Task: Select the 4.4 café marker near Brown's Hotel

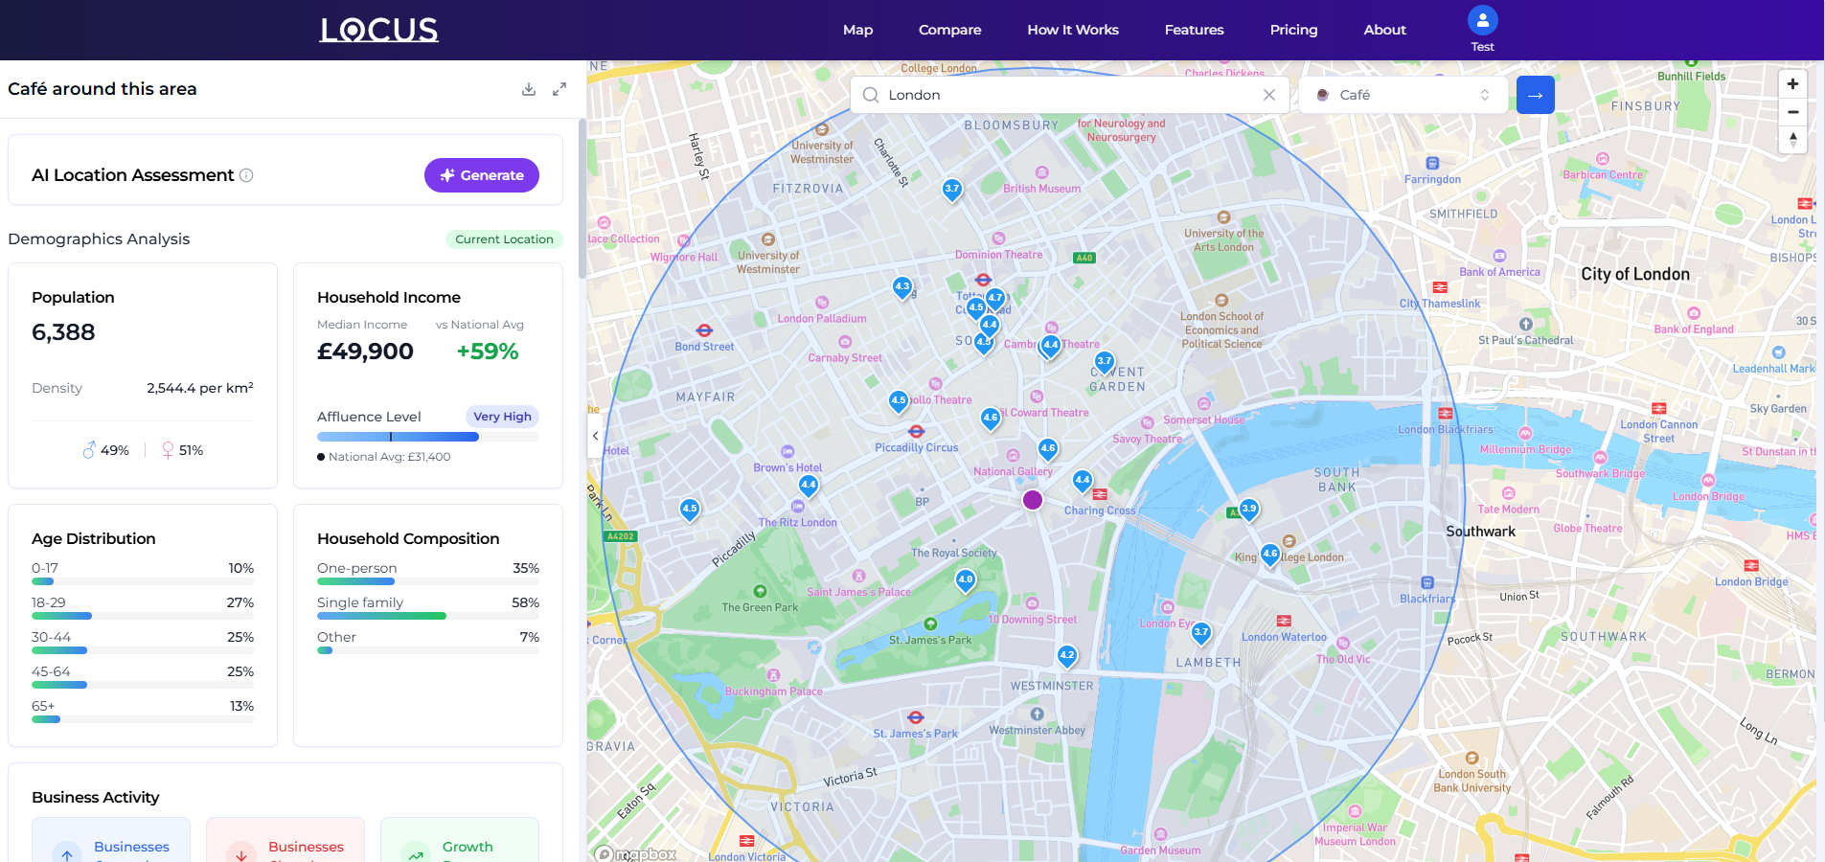Action: click(x=809, y=486)
